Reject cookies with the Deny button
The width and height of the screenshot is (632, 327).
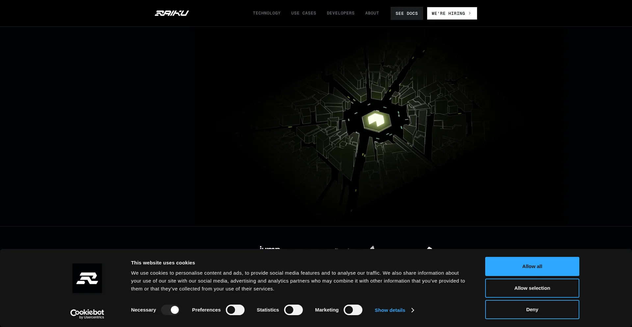pyautogui.click(x=532, y=310)
